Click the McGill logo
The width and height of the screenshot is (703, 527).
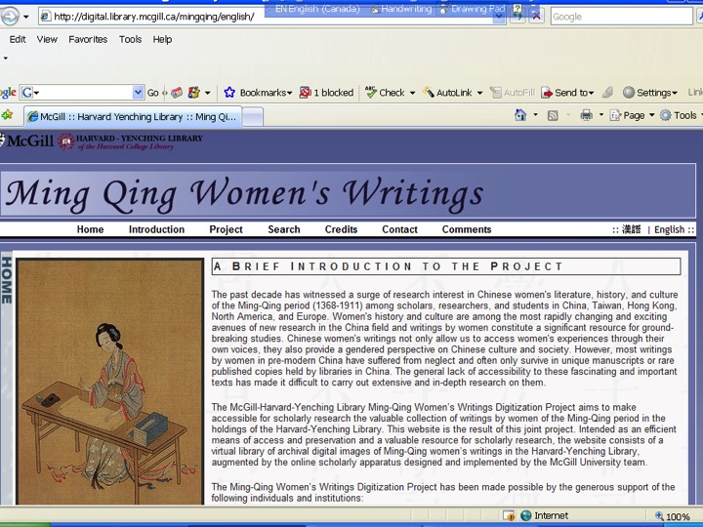coord(27,142)
